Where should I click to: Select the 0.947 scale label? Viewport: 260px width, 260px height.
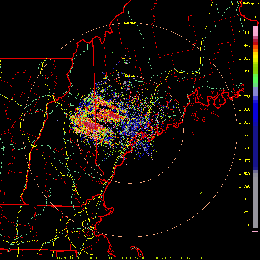[x=245, y=45]
